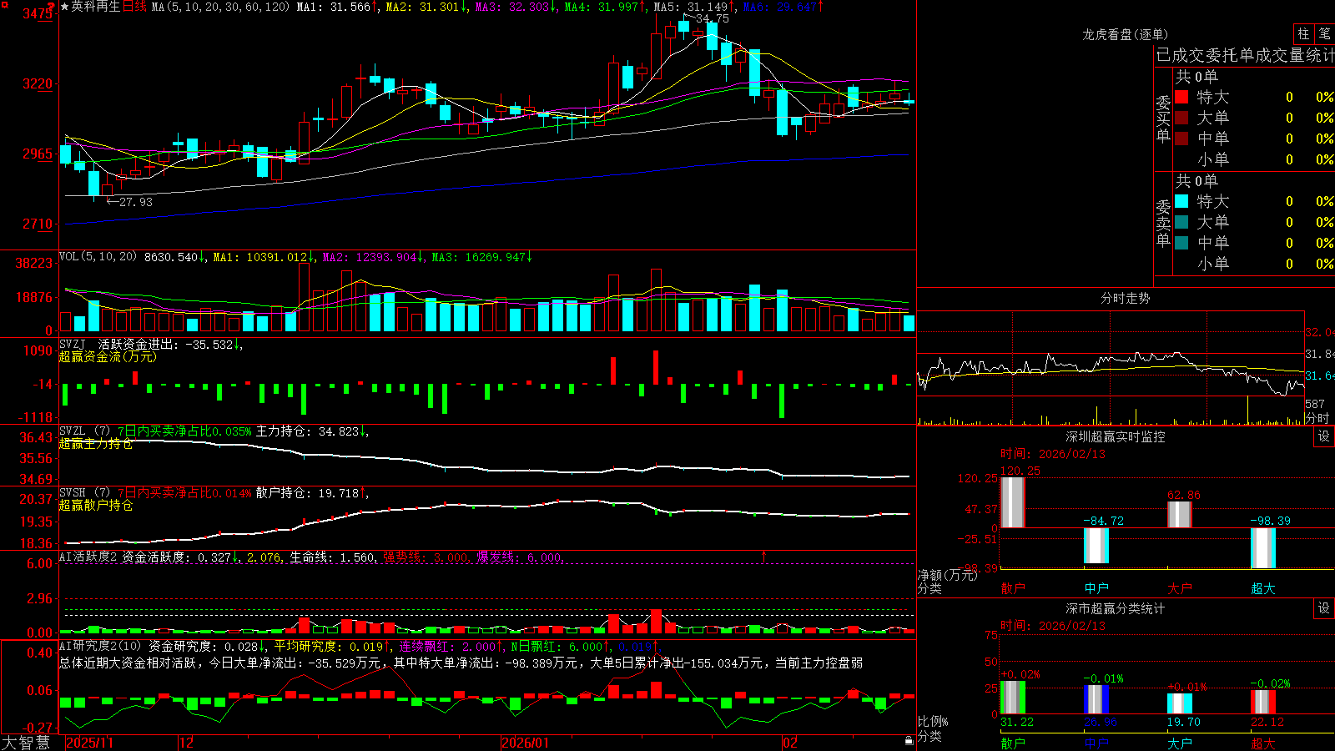
Task: Click the green 散户 bar above 31.22
Action: (1012, 698)
